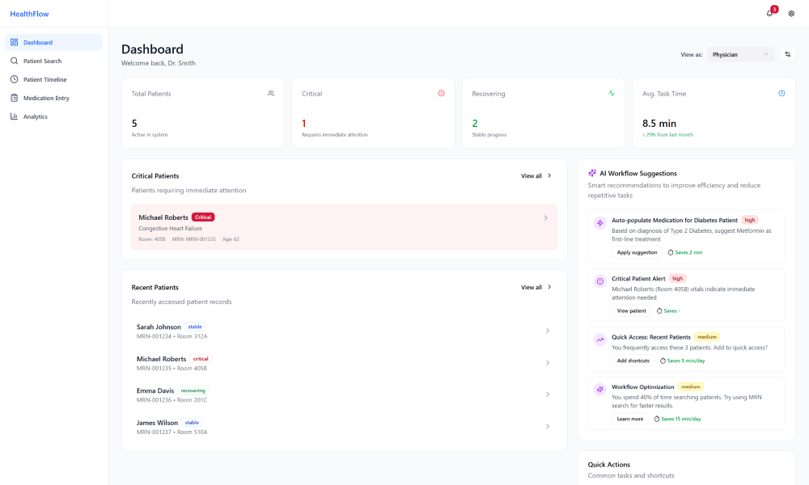Click the red notification count badge

tap(774, 9)
